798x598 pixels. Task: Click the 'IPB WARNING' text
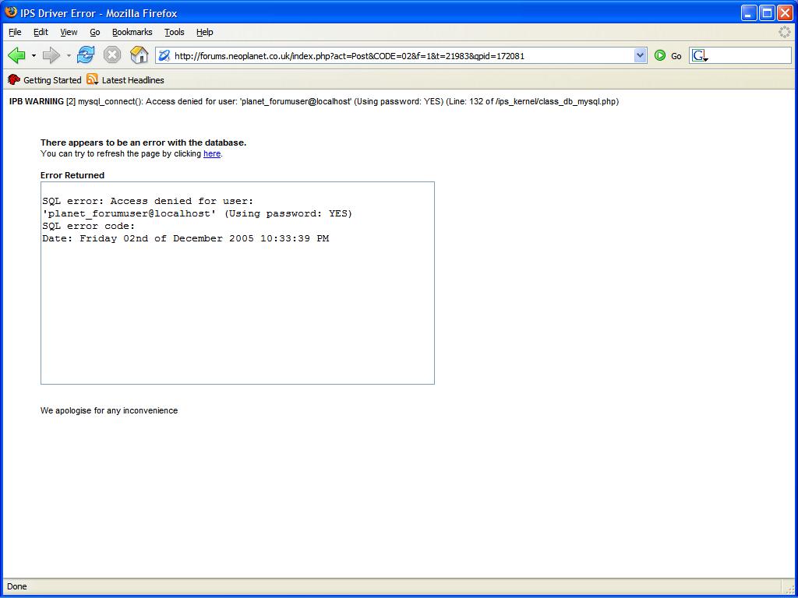tap(37, 102)
